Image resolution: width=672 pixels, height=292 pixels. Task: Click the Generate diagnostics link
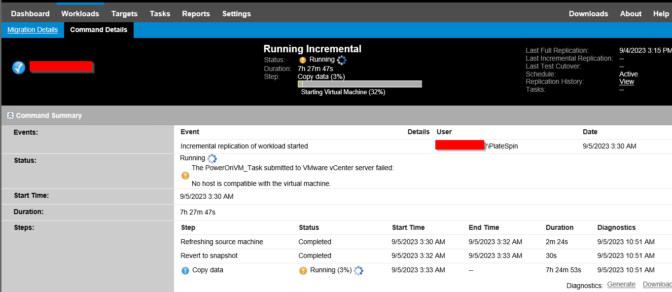[621, 284]
